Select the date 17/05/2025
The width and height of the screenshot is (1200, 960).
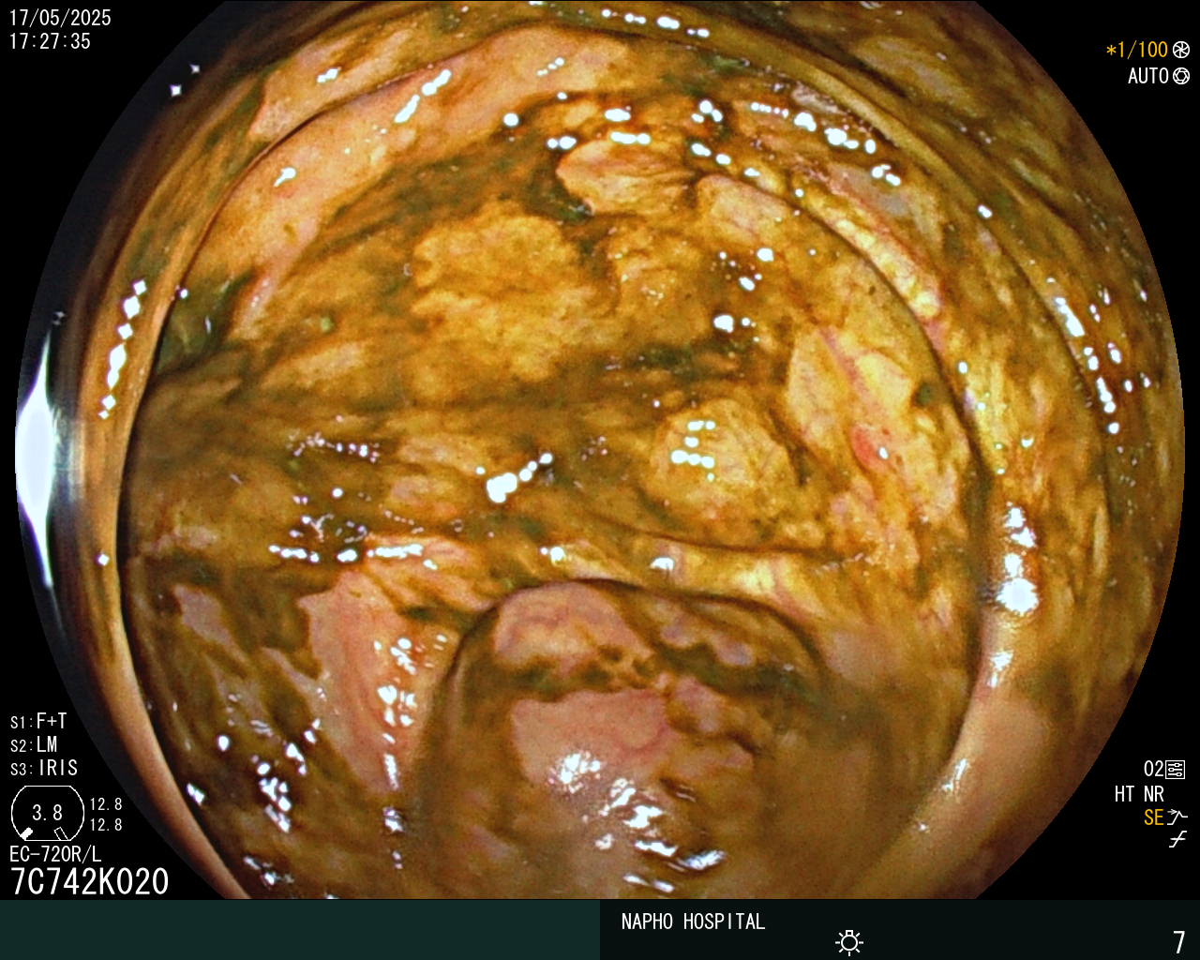[60, 18]
